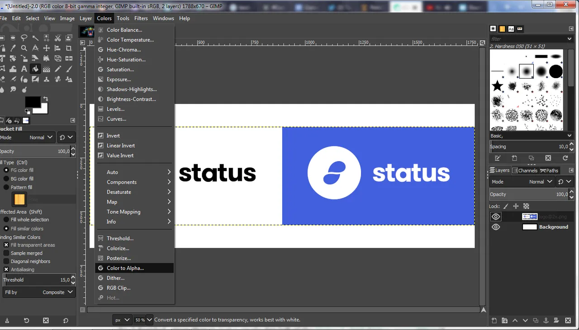Click the delete brush icon
The image size is (579, 330).
[548, 158]
